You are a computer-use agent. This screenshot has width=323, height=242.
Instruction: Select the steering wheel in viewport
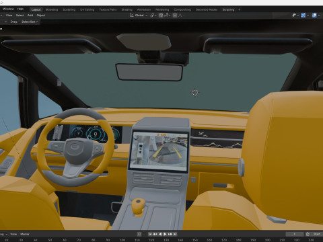[x=76, y=147]
